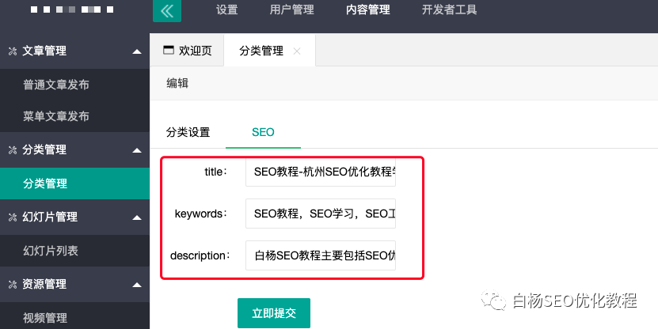Viewport: 658px width, 329px height.
Task: Click the 资源管理 section icon
Action: (x=12, y=284)
